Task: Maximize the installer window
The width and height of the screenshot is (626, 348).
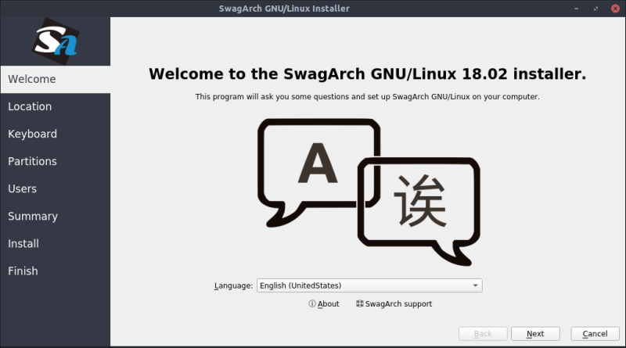Action: (x=595, y=9)
